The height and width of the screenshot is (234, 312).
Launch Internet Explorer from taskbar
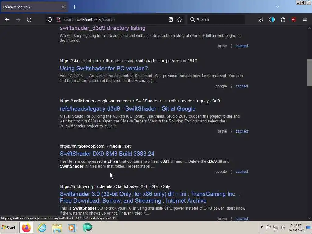coord(42,227)
